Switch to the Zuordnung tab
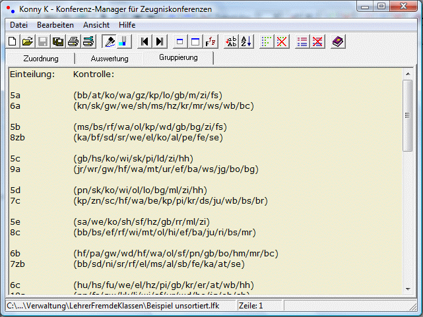423x317 pixels. (x=41, y=59)
